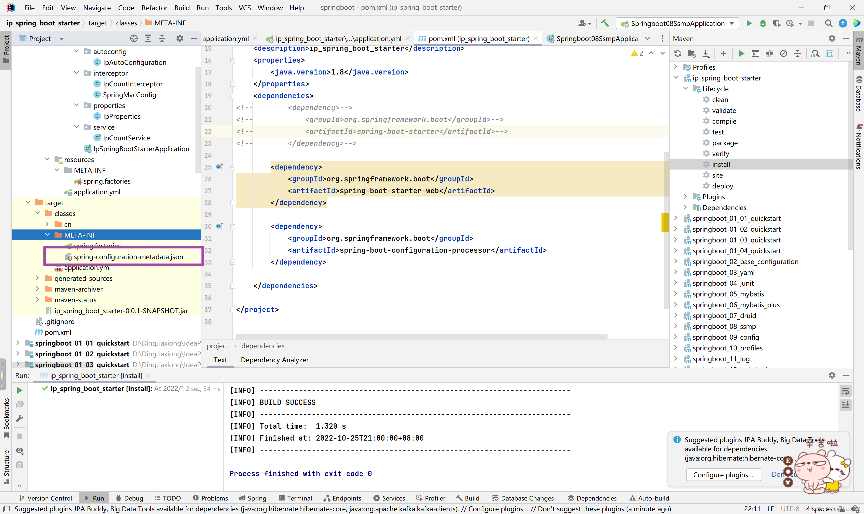
Task: Expand all in Project panel
Action: [148, 38]
